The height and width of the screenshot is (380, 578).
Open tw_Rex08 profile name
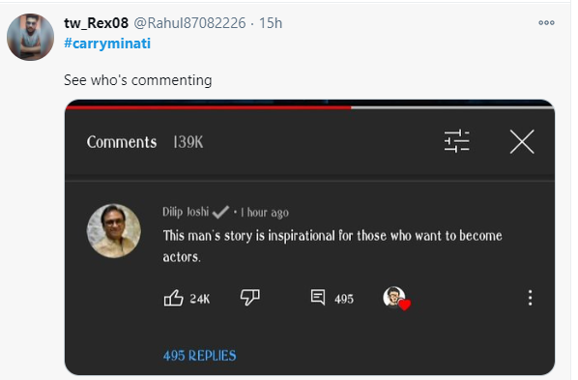click(x=97, y=23)
